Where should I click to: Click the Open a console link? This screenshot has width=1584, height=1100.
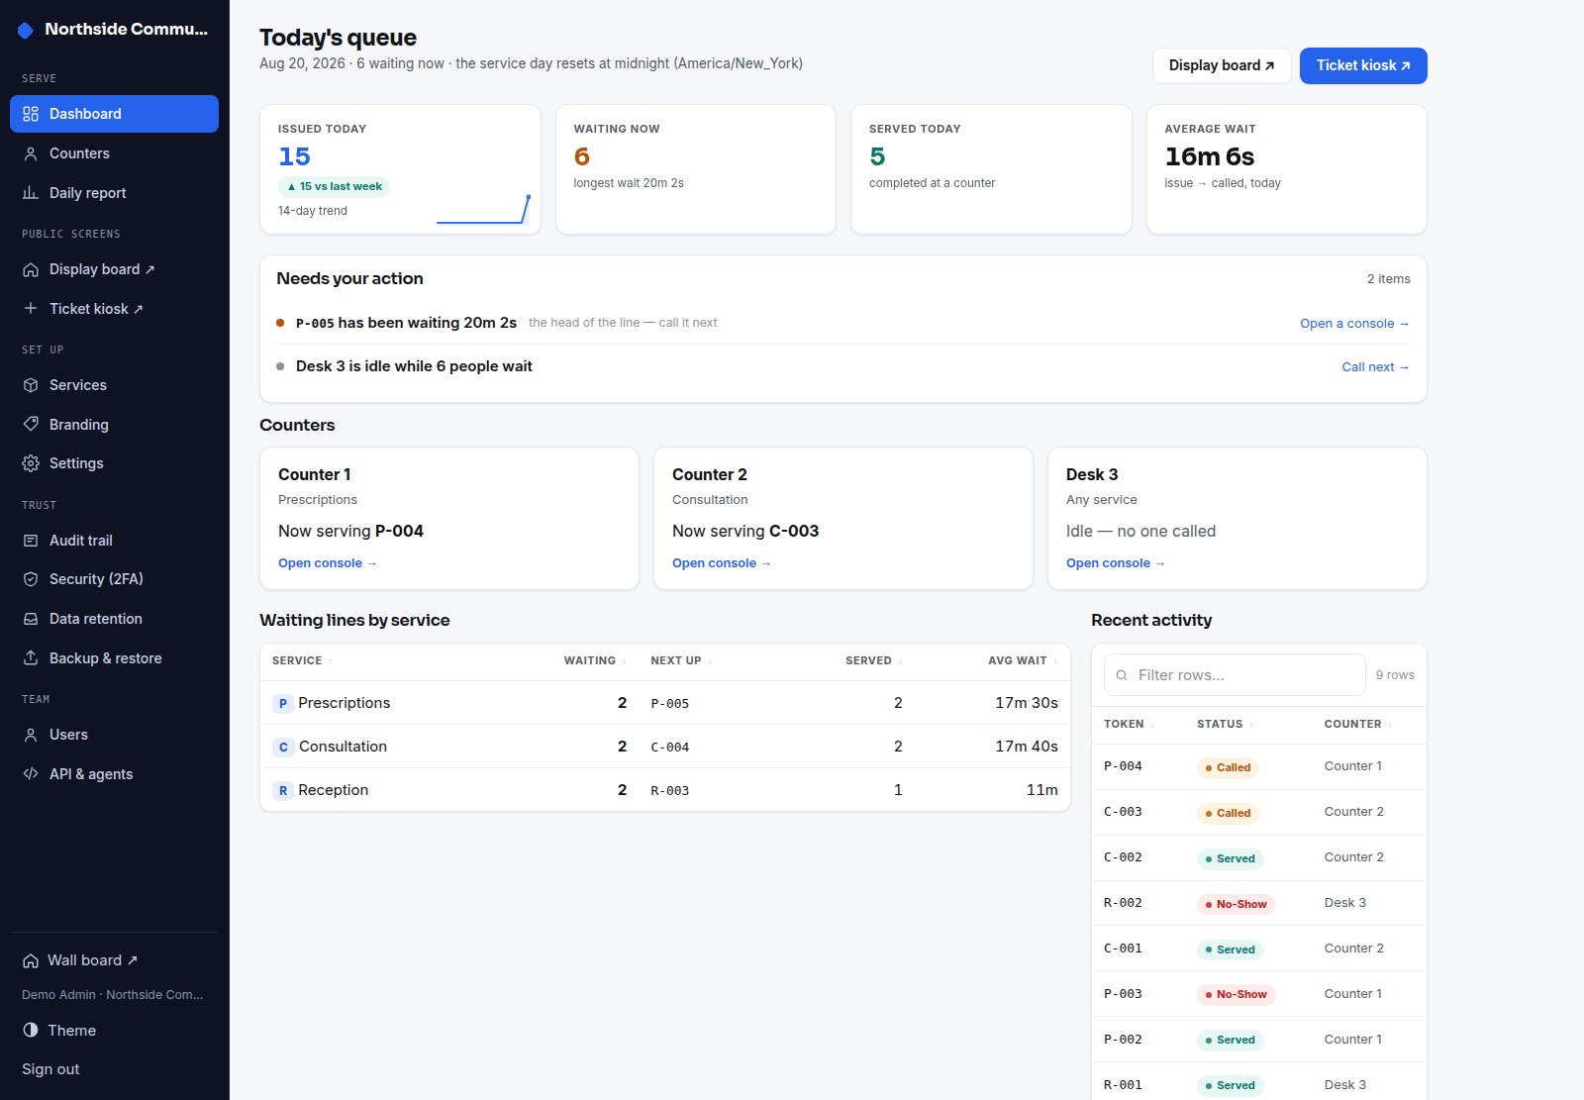1354,324
